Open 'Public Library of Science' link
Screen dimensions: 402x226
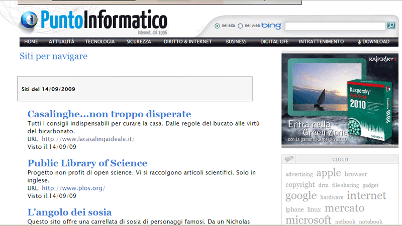(x=87, y=163)
